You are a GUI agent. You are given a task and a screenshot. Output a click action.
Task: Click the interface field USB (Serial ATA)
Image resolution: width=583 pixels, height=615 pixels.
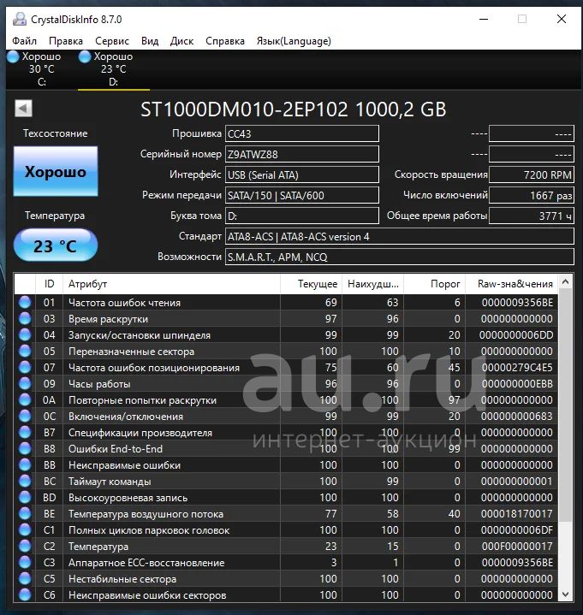click(302, 175)
